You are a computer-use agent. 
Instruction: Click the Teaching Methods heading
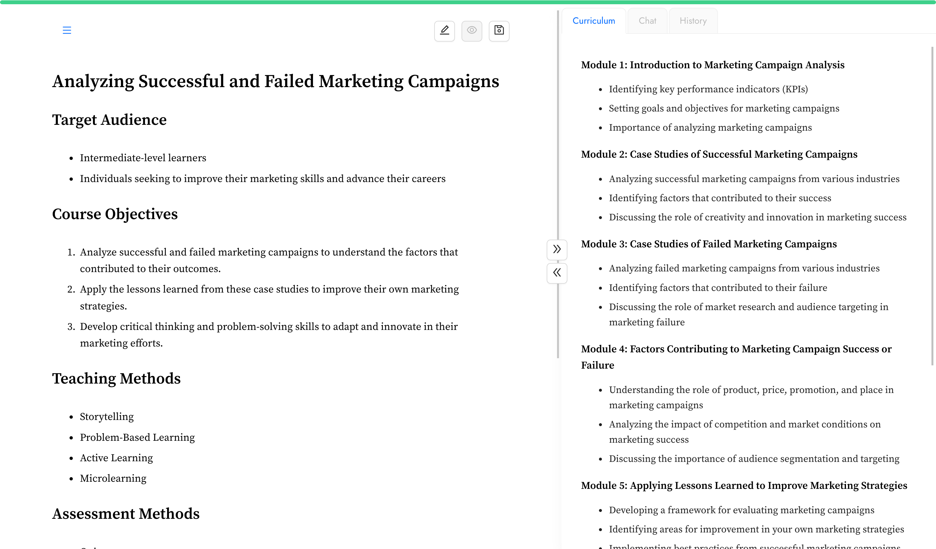click(x=116, y=378)
